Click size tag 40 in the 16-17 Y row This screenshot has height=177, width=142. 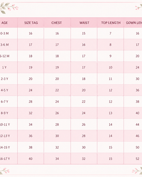point(30,159)
